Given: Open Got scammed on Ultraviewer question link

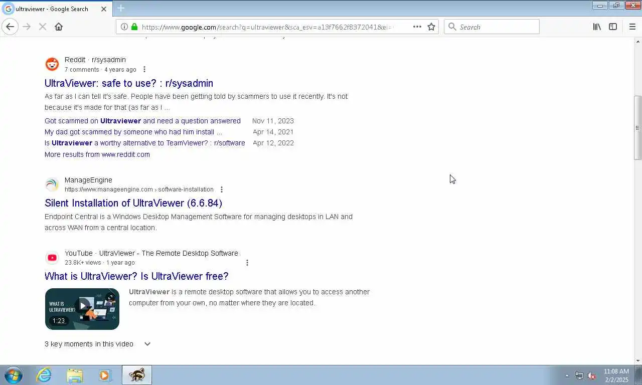Looking at the screenshot, I should (142, 121).
